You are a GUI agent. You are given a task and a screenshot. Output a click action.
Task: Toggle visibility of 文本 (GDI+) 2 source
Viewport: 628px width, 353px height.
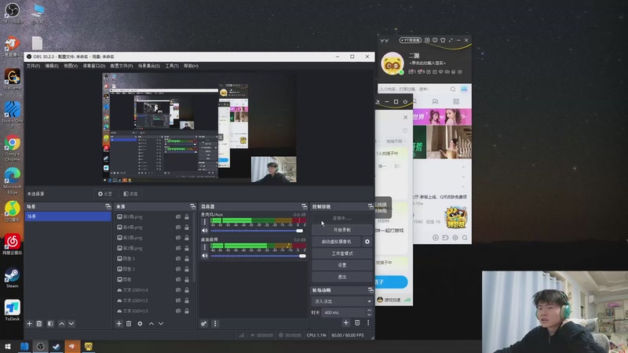(x=178, y=300)
